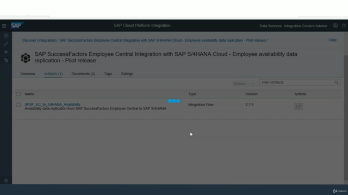Click the Udemy logo
348x195 pixels.
point(339,191)
